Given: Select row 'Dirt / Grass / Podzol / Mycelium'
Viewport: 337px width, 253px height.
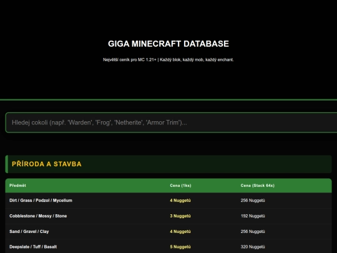Looking at the screenshot, I should click(168, 201).
